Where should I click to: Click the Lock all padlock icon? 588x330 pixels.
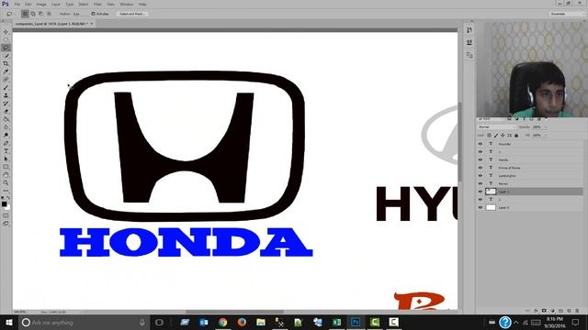tap(516, 135)
